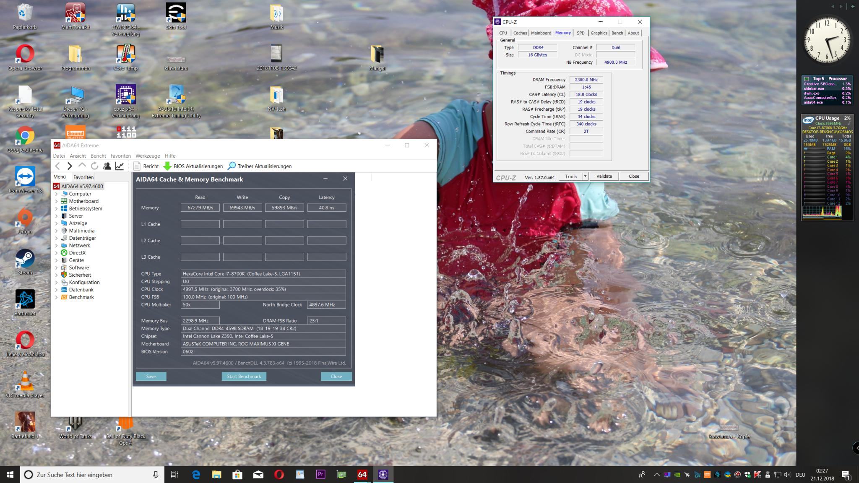Open Treiber Aktualisierungen in AIDA64

click(x=259, y=166)
